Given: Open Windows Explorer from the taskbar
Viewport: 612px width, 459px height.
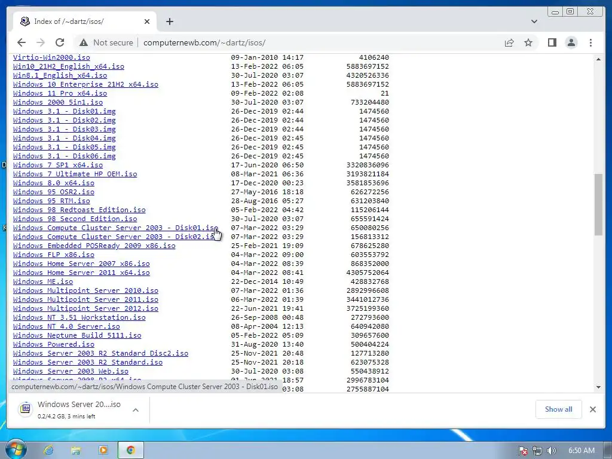Looking at the screenshot, I should (76, 451).
